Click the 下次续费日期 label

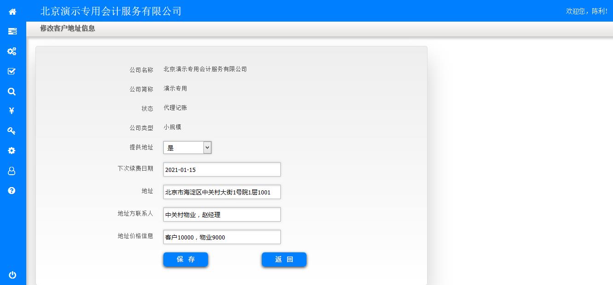(135, 168)
